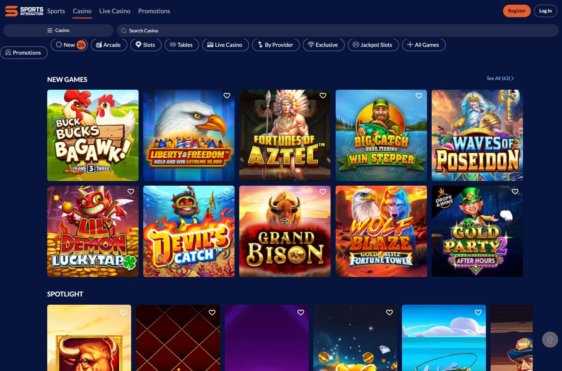Viewport: 562px width, 371px height.
Task: Favorite Fortunes of Aztec game
Action: point(323,96)
